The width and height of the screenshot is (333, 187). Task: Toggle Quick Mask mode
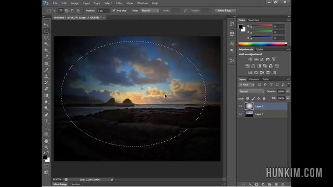[x=46, y=166]
